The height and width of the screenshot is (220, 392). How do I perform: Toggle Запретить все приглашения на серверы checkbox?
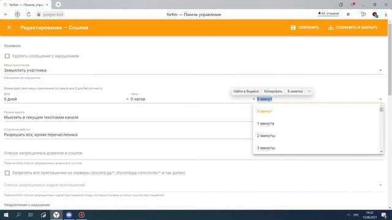click(x=7, y=173)
